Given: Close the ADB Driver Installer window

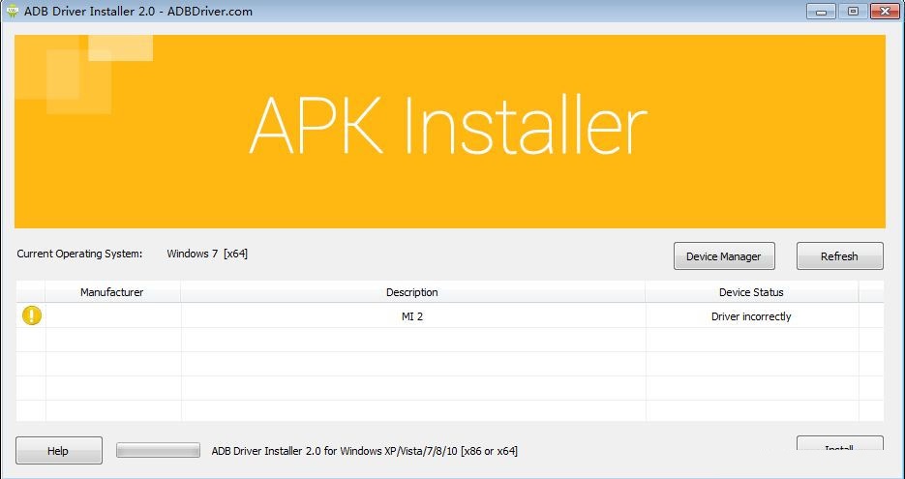Looking at the screenshot, I should 884,11.
